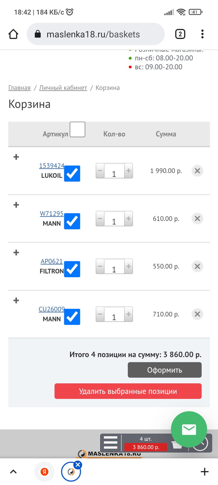Screen dimensions: 218x485
Task: Delete the FILTRON AP0621 row via X
Action: (197, 266)
